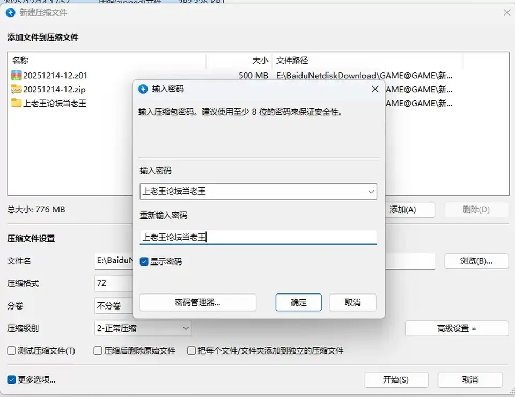Screen dimensions: 515x397
Task: Select the 20251214-12.z01 file name
Action: point(55,76)
